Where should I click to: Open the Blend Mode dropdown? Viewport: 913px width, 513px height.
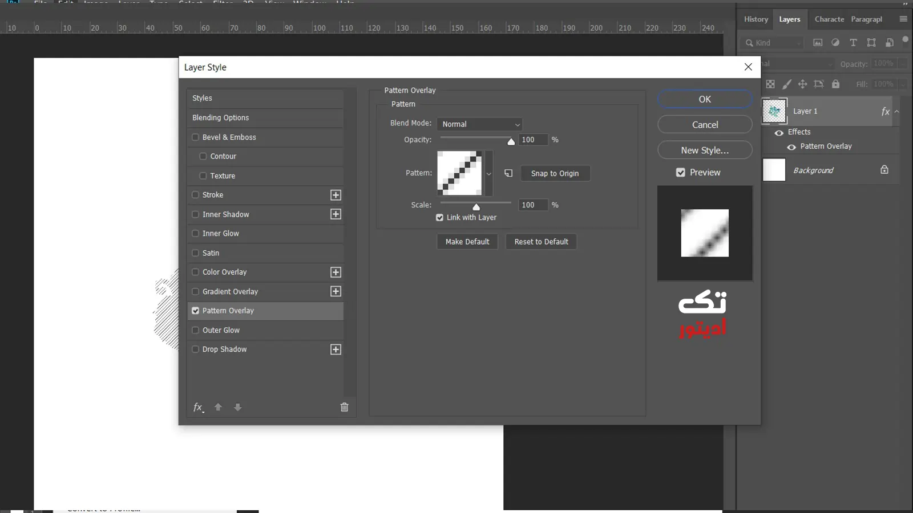pyautogui.click(x=480, y=124)
